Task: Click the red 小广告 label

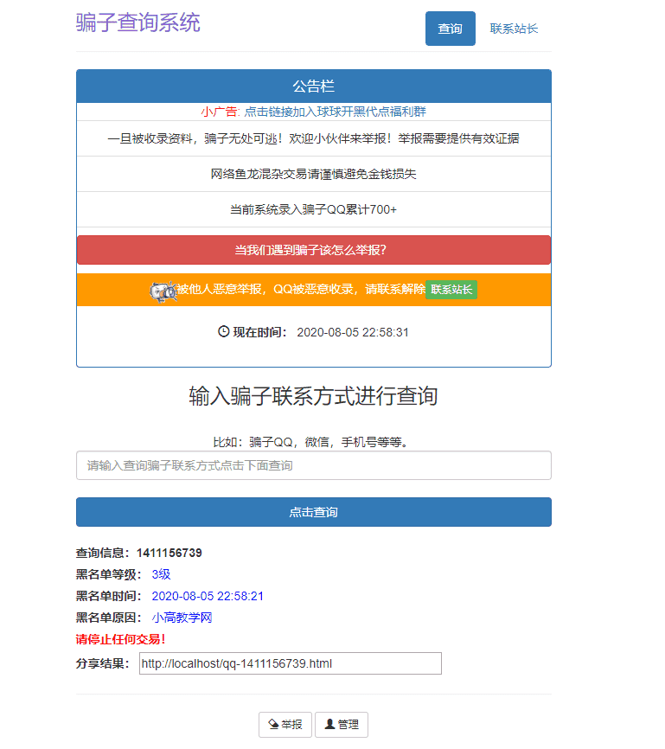Action: 221,112
